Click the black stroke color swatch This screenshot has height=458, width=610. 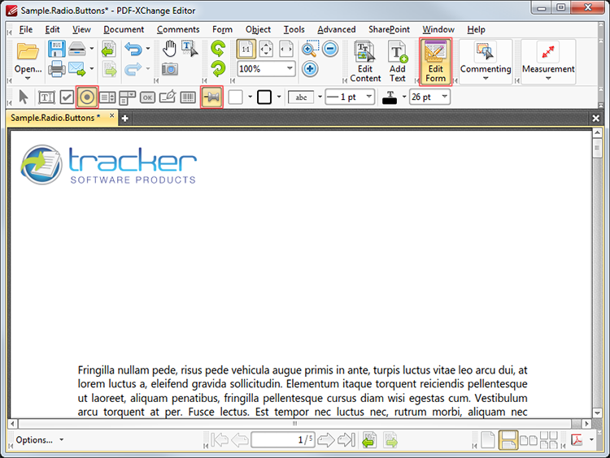[x=264, y=97]
